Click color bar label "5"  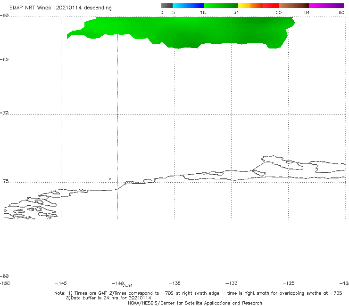(x=174, y=12)
